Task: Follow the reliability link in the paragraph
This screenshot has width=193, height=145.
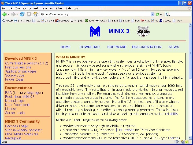Action: [172, 114]
